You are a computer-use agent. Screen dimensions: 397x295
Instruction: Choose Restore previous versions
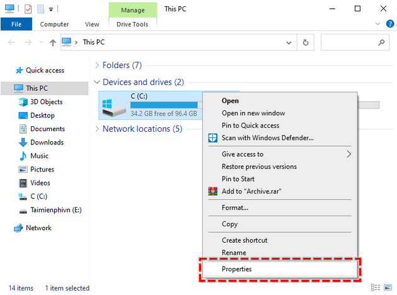tap(280, 166)
